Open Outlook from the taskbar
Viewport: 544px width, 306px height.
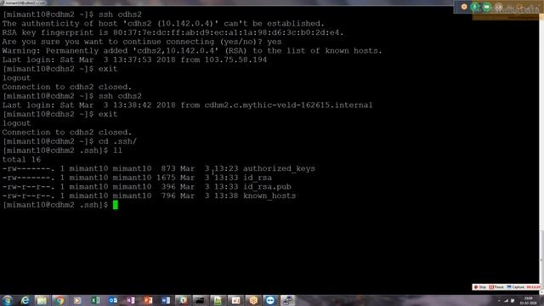[x=113, y=300]
